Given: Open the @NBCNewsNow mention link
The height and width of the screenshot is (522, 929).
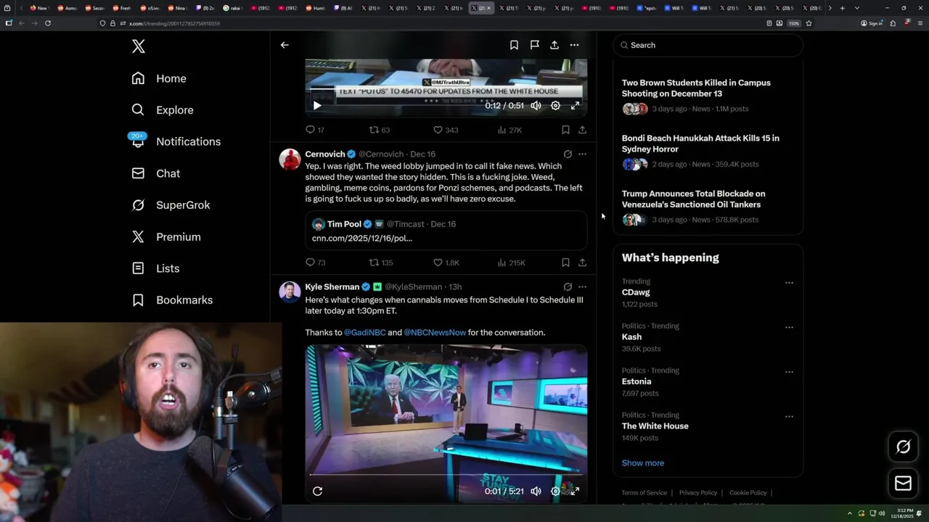Looking at the screenshot, I should [435, 333].
